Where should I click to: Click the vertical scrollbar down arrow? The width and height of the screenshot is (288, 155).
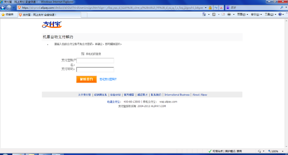(286, 147)
